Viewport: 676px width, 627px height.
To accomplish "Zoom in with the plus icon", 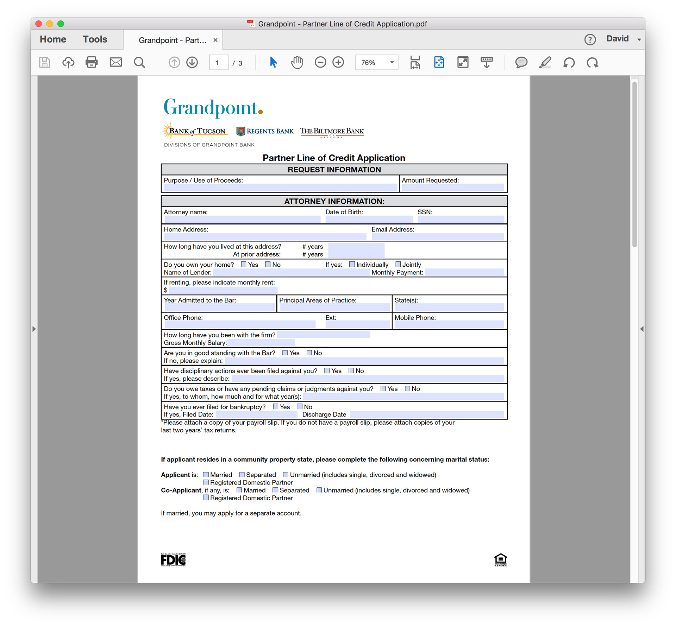I will (338, 63).
